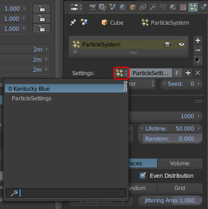This screenshot has width=208, height=209.
Task: Open the Object properties cube tab
Action: pyautogui.click(x=133, y=7)
